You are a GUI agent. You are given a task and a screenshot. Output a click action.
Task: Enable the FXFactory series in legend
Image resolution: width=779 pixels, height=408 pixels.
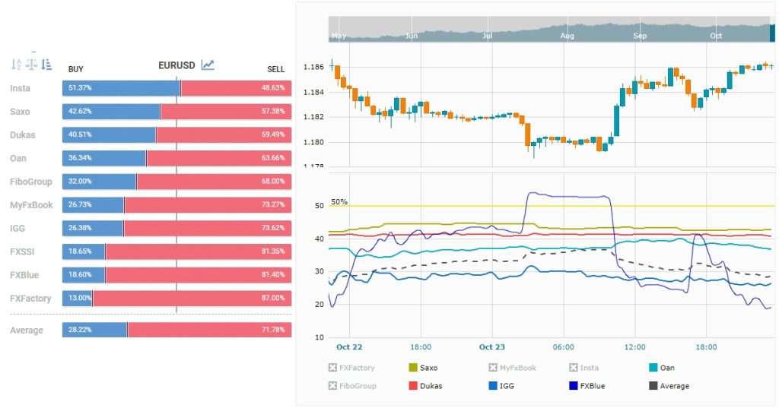point(332,368)
